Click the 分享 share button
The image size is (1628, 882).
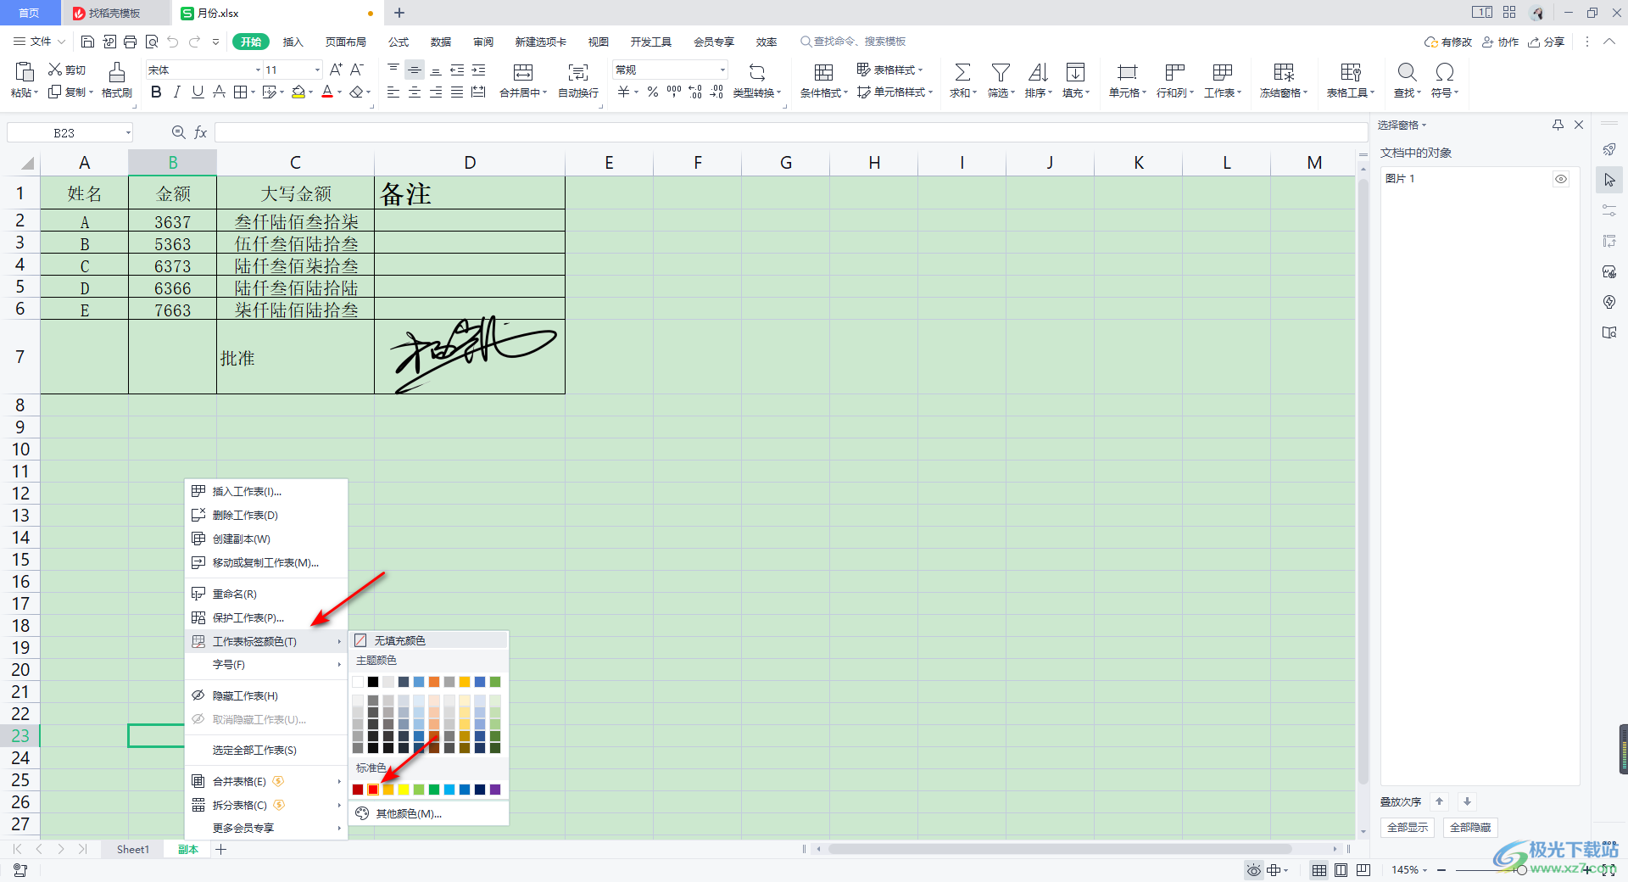(x=1546, y=42)
